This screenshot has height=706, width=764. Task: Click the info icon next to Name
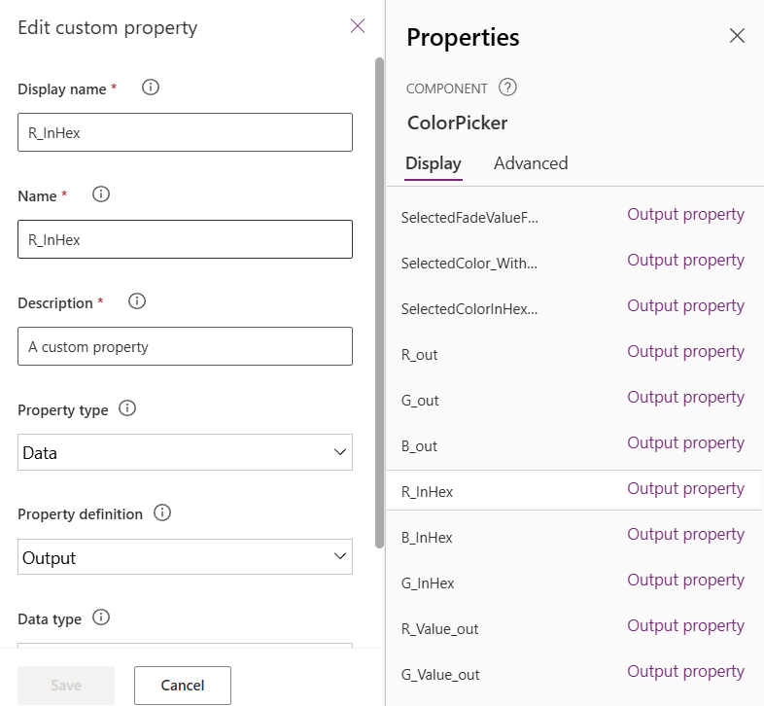(101, 194)
